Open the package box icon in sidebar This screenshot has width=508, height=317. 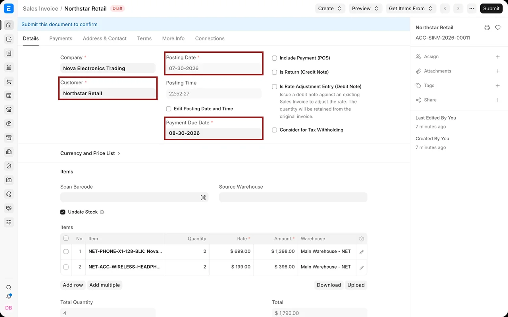tap(9, 124)
